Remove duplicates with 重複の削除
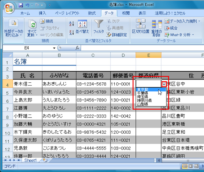Image resolution: width=204 pixels, height=172 pixels. (157, 28)
